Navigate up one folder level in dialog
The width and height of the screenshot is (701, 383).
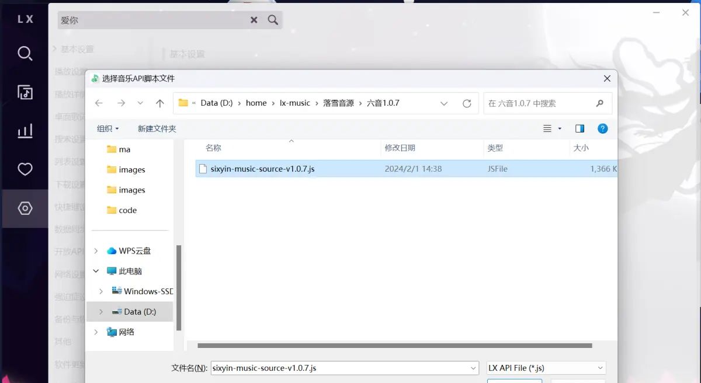159,103
